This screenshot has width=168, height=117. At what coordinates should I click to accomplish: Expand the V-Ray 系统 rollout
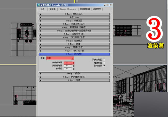click(x=74, y=80)
